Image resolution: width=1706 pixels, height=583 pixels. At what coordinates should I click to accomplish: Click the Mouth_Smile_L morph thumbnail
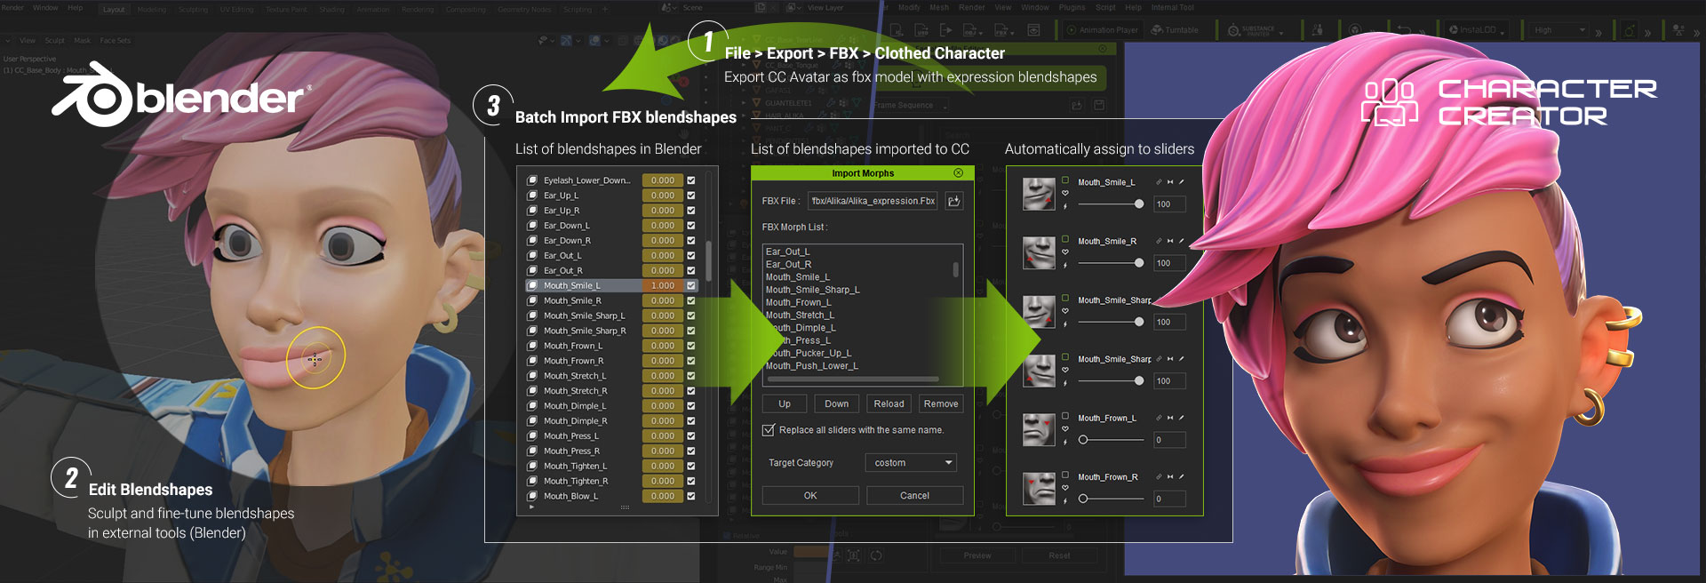tap(1038, 194)
